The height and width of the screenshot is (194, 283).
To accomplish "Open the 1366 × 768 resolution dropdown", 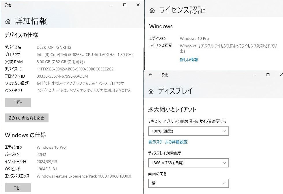I will point(188,163).
